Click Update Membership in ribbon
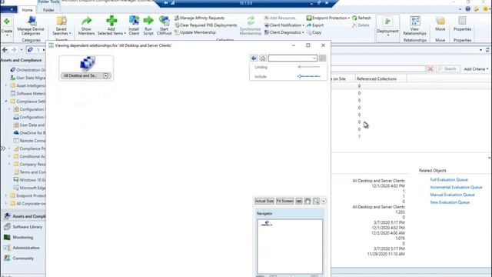Image resolution: width=492 pixels, height=277 pixels. click(x=195, y=32)
